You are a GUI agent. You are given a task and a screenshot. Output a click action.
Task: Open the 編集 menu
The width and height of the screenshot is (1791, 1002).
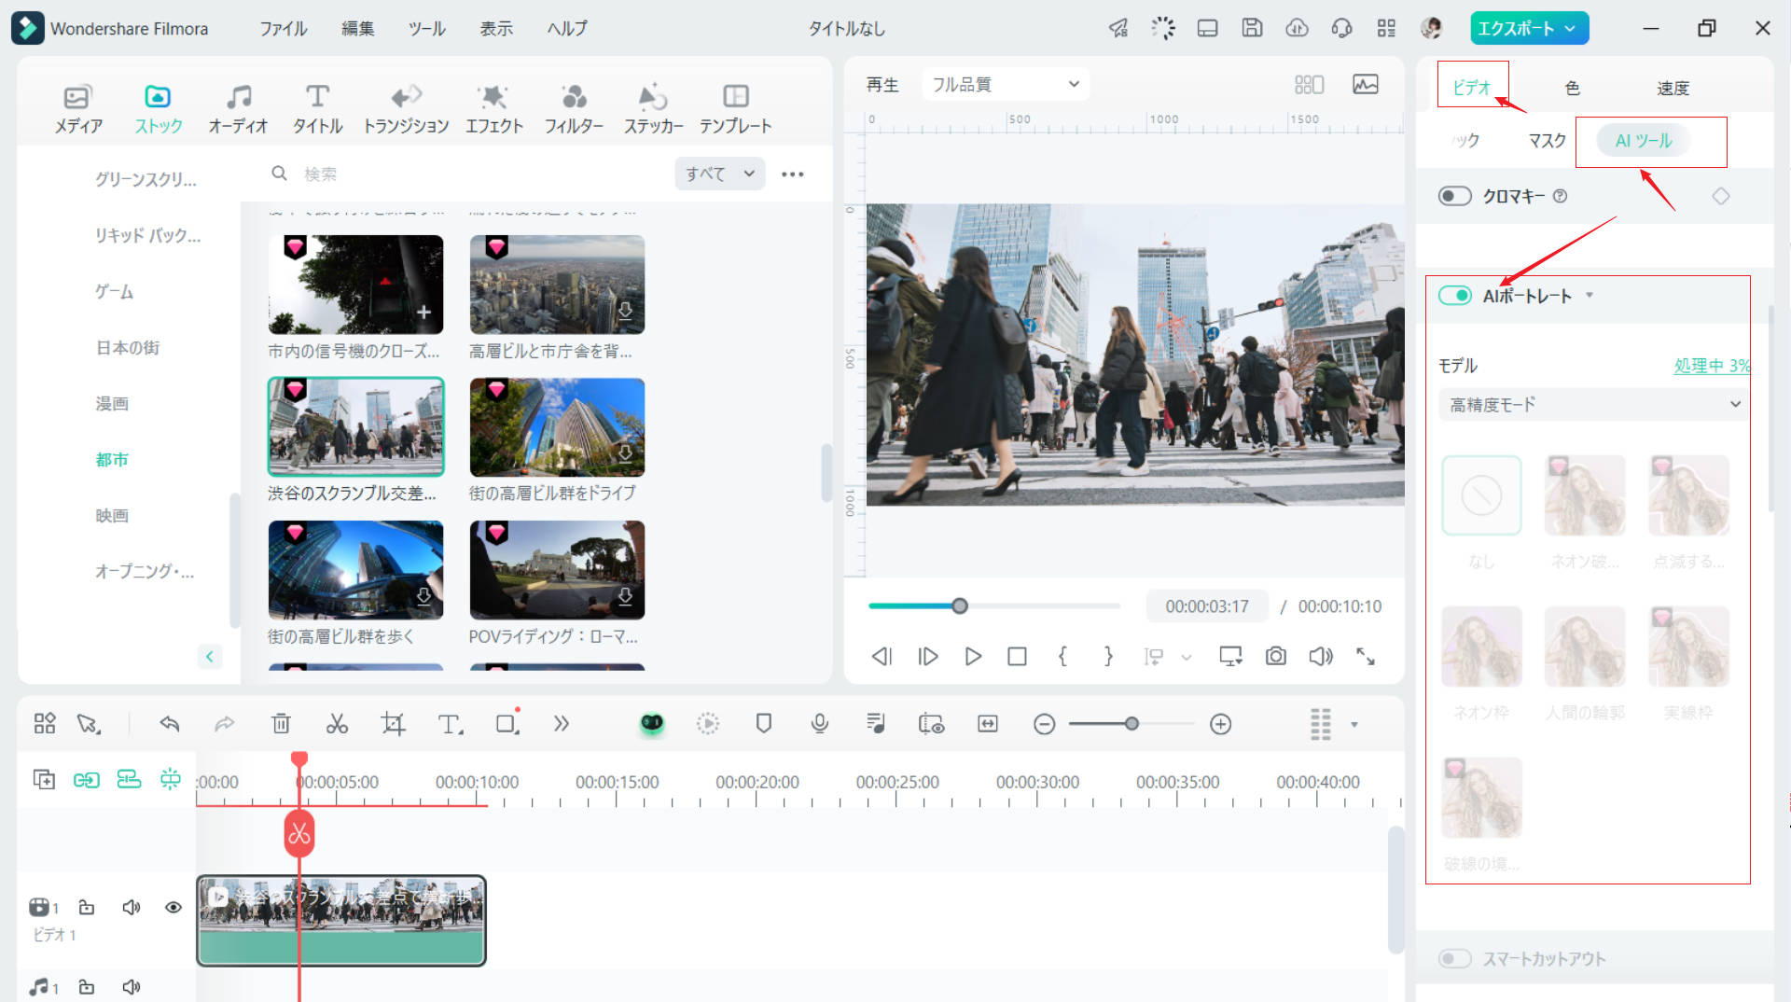click(357, 28)
